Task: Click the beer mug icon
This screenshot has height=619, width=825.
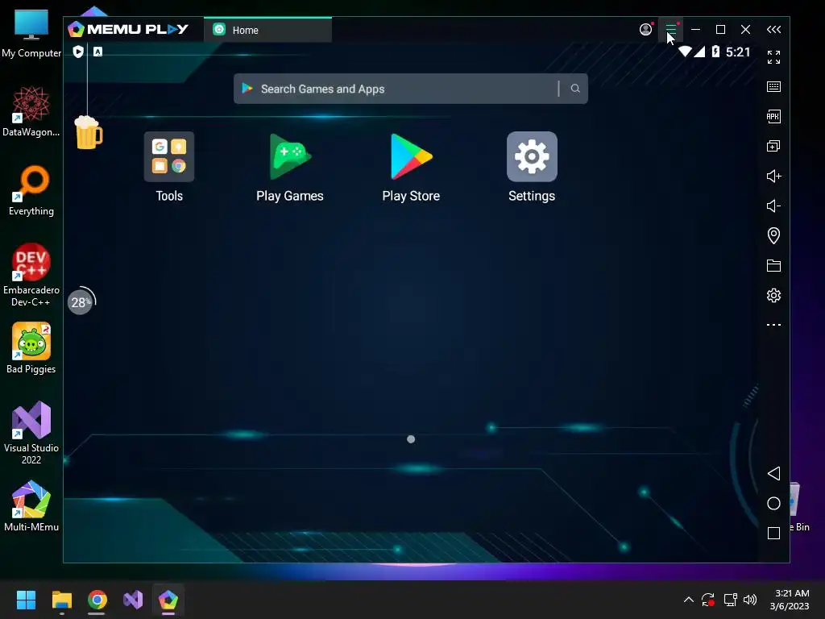Action: click(x=89, y=132)
